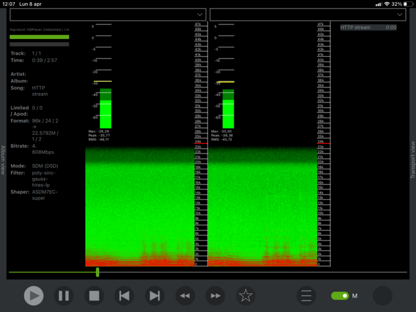Toggle the M switch off

pyautogui.click(x=340, y=296)
